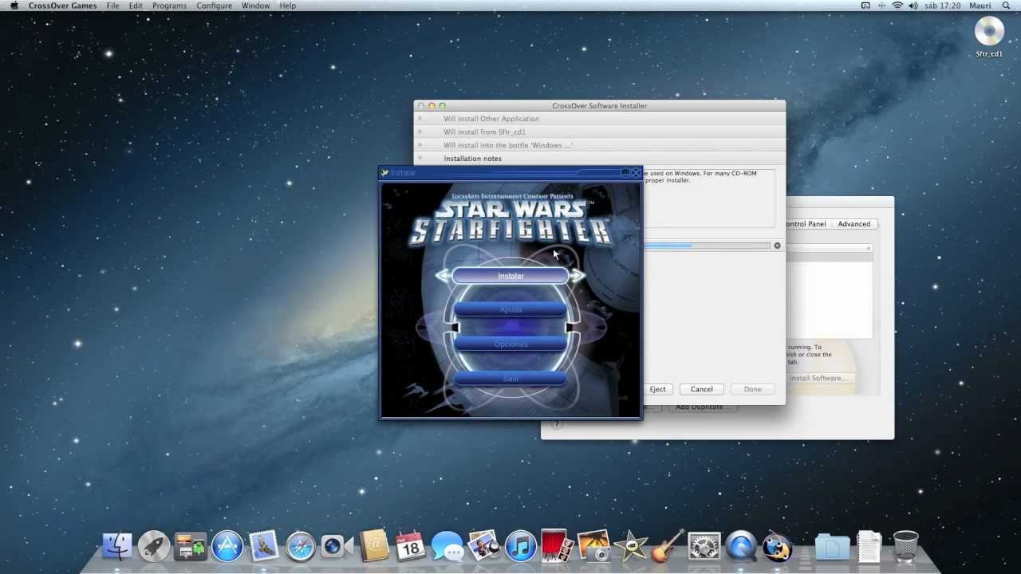Open App Store from the Dock
Image resolution: width=1021 pixels, height=574 pixels.
click(227, 547)
